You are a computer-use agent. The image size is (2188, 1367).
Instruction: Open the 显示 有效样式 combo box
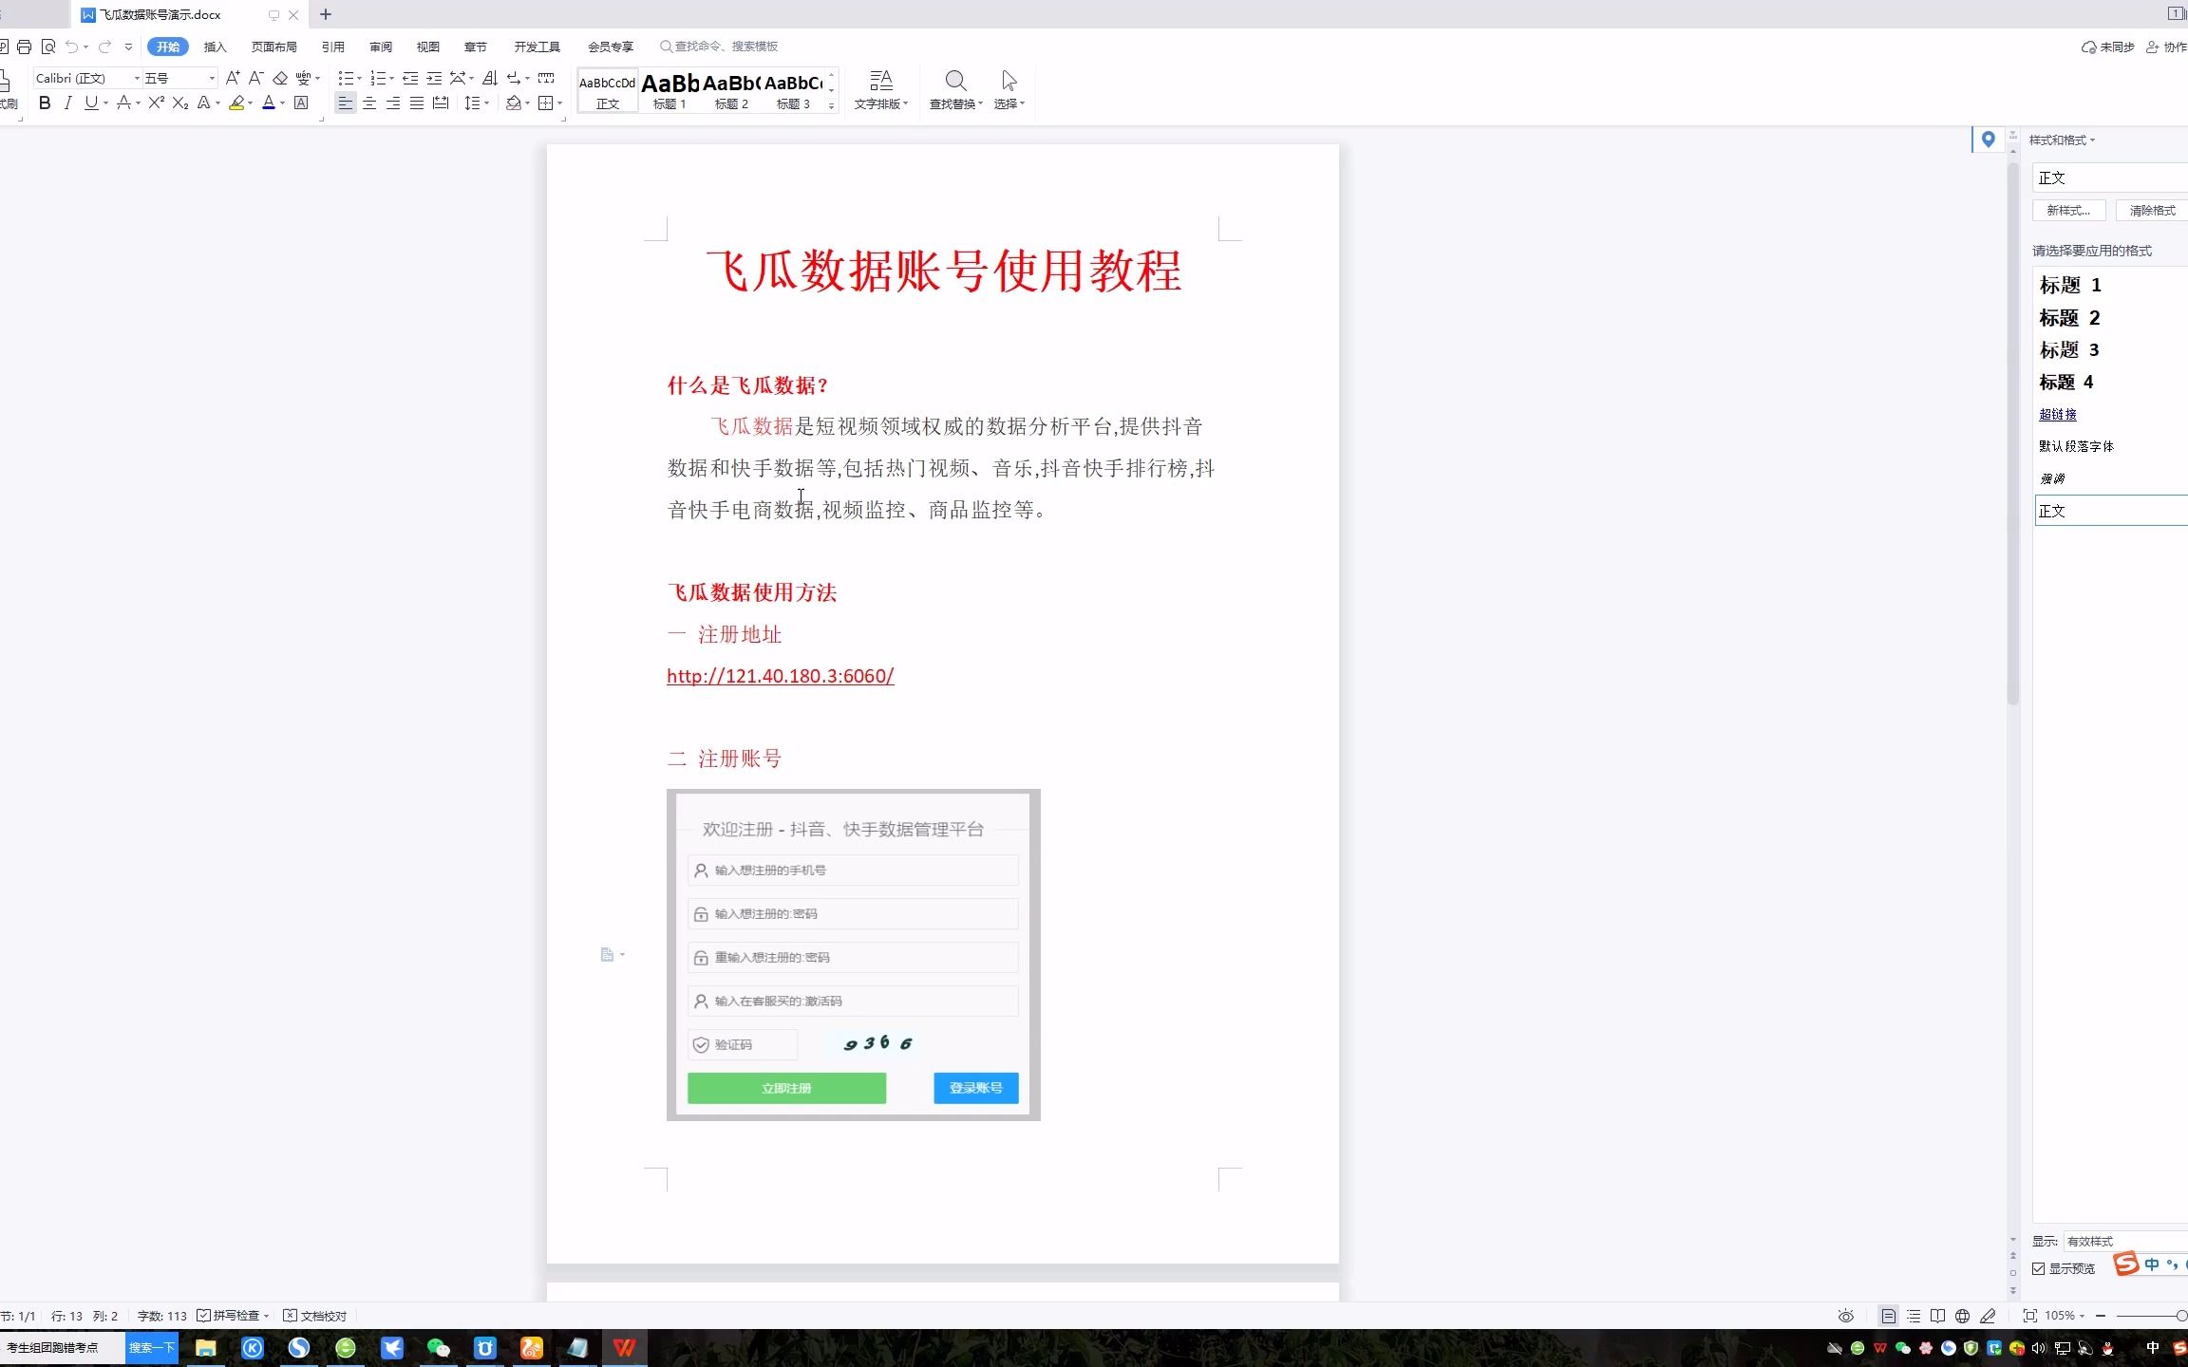tap(2125, 1242)
